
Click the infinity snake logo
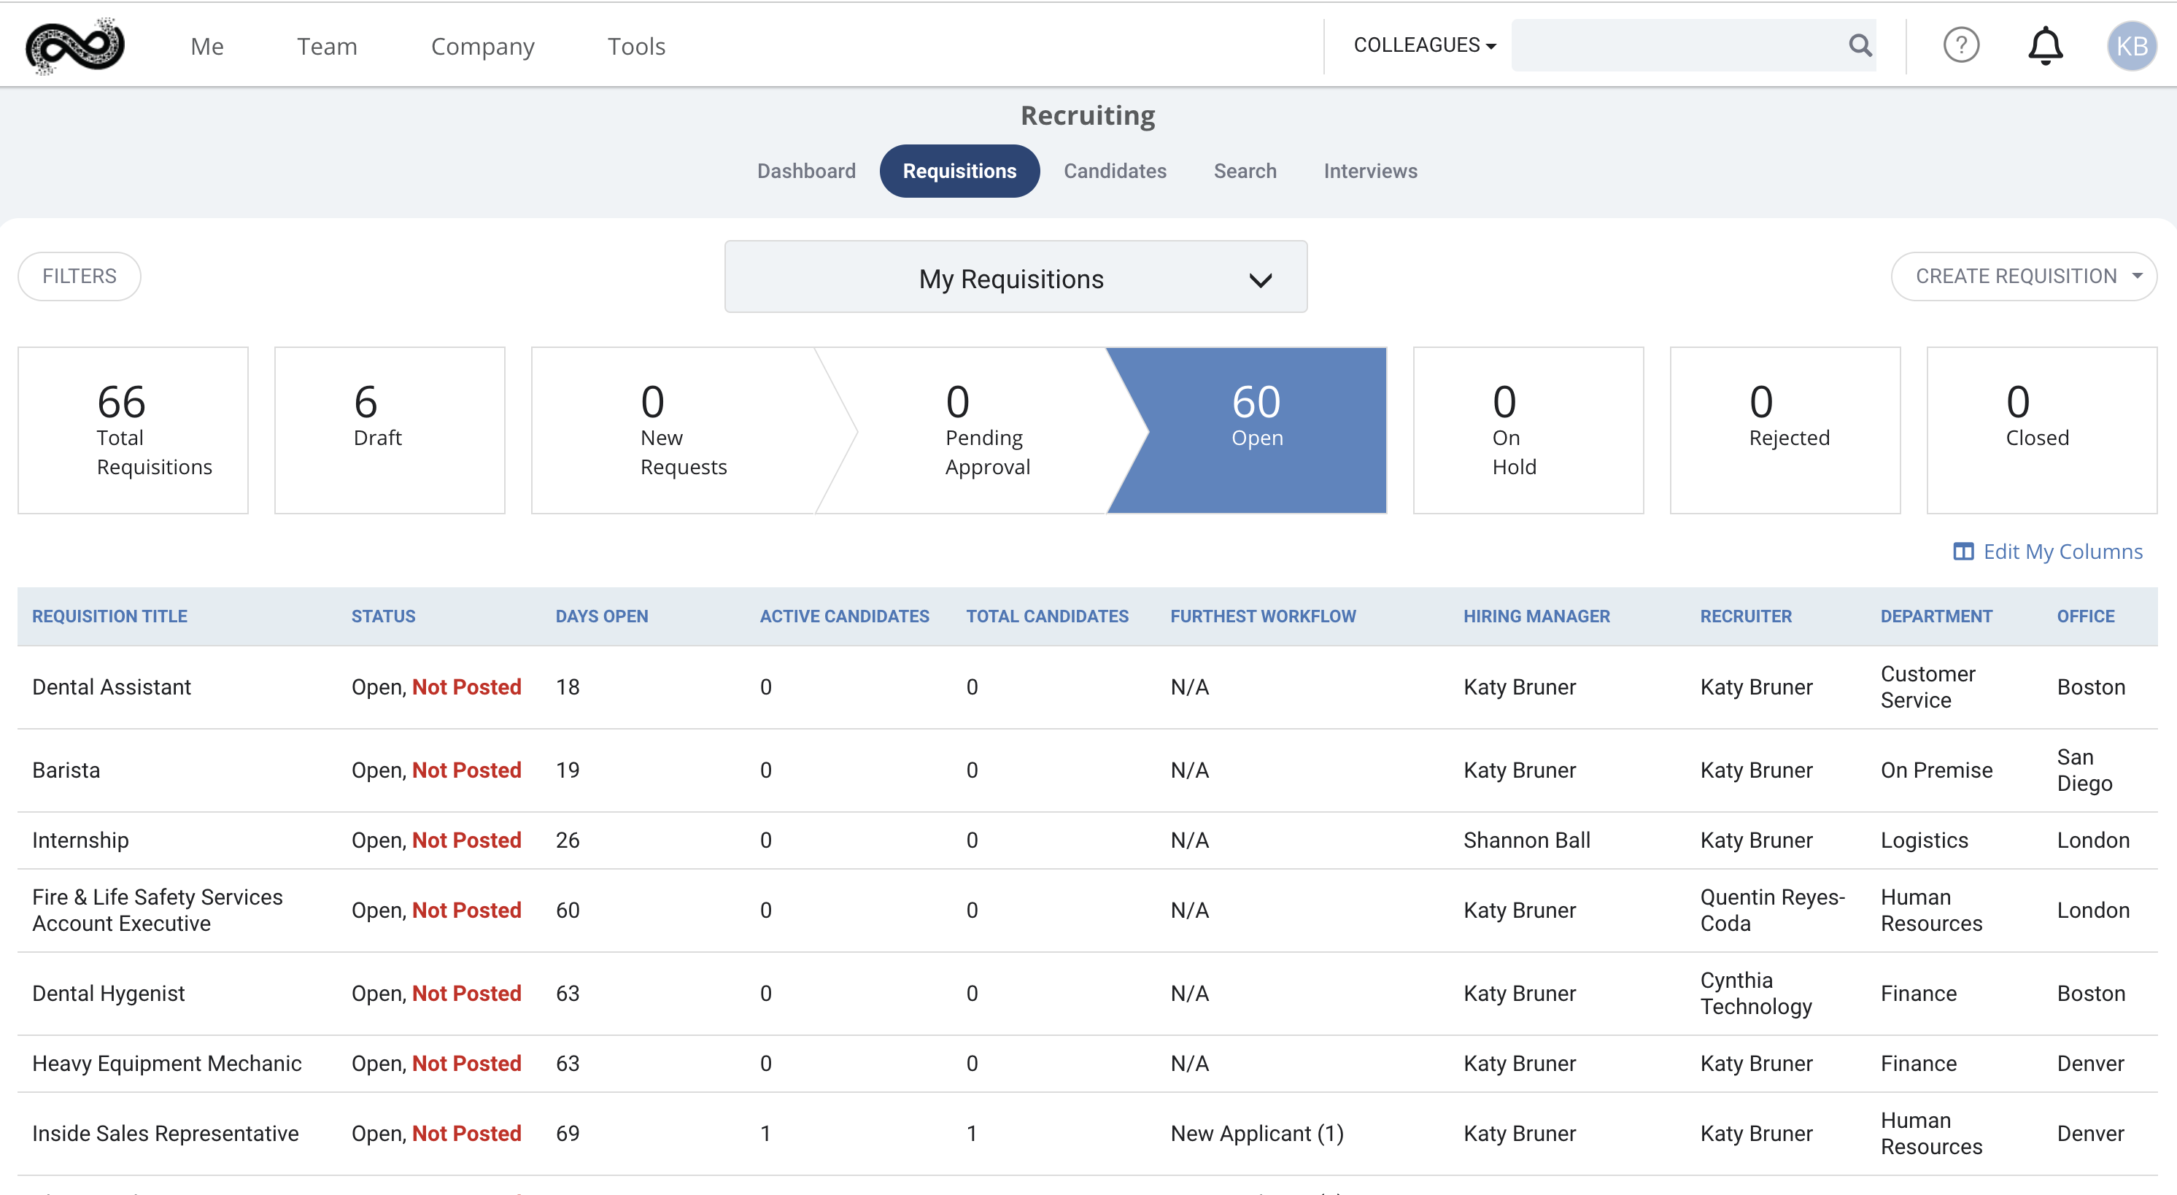tap(74, 46)
